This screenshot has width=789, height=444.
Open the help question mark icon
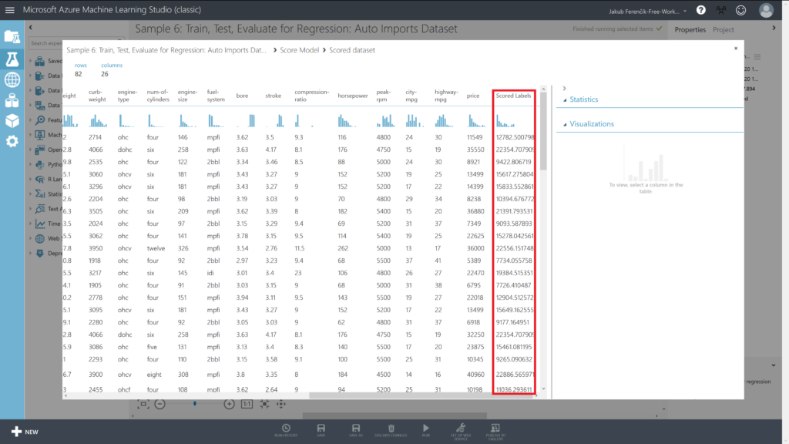(700, 10)
